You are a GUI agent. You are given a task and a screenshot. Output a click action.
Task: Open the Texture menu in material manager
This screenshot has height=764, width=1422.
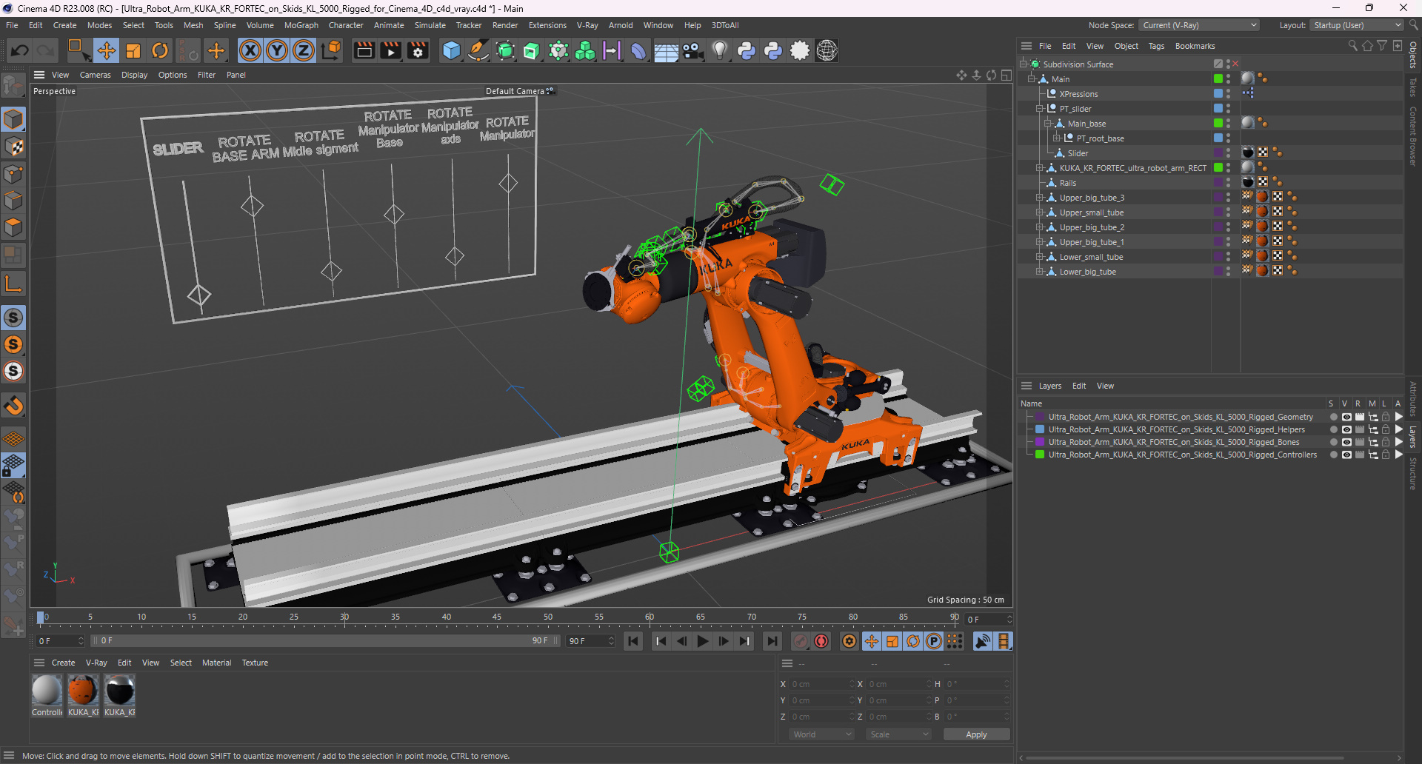pos(255,663)
